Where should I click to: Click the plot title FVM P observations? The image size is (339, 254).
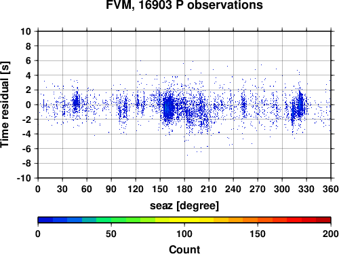(184, 5)
